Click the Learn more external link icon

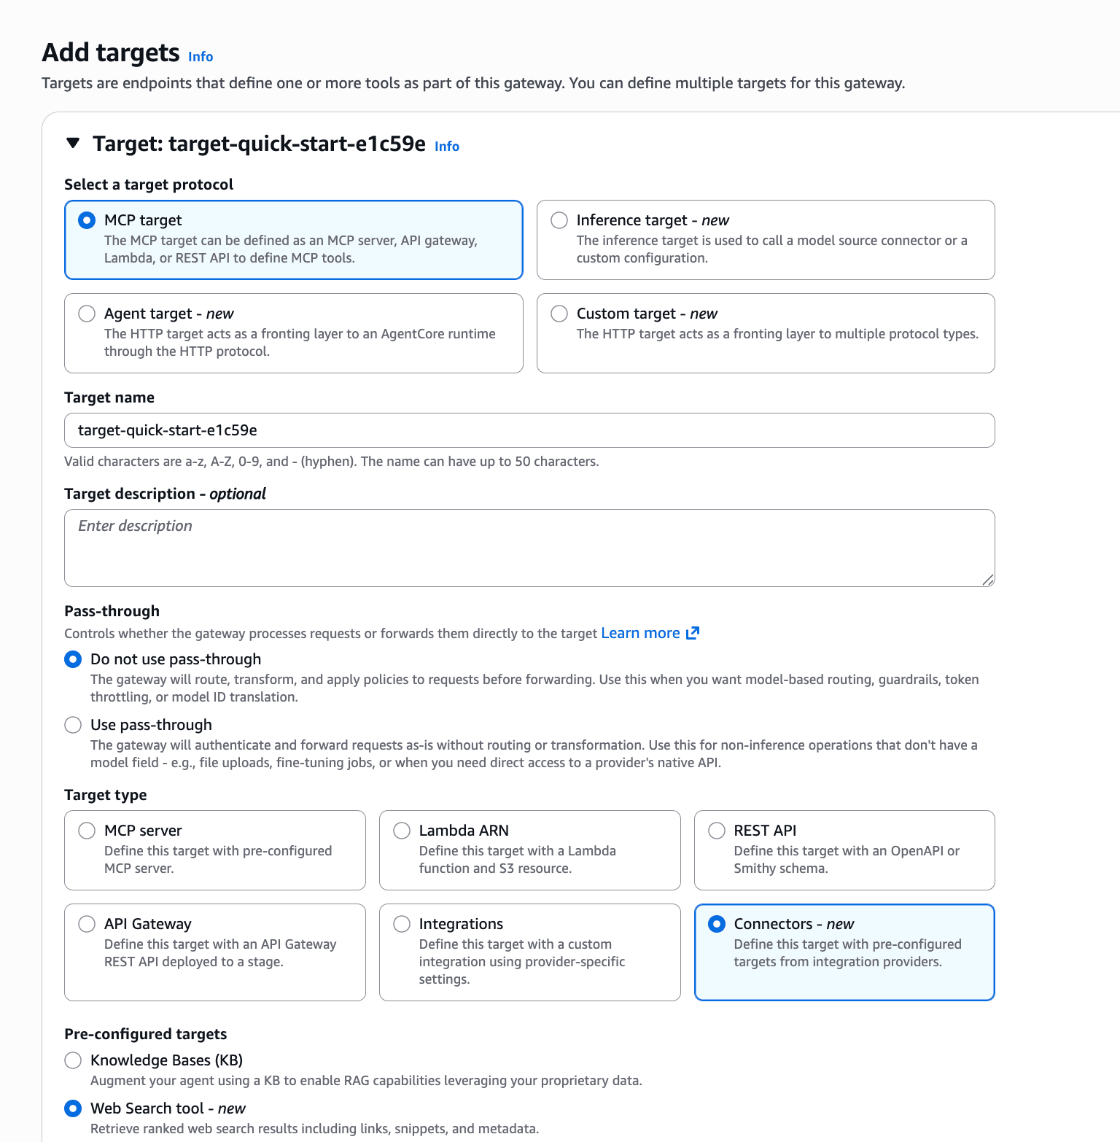click(x=693, y=633)
